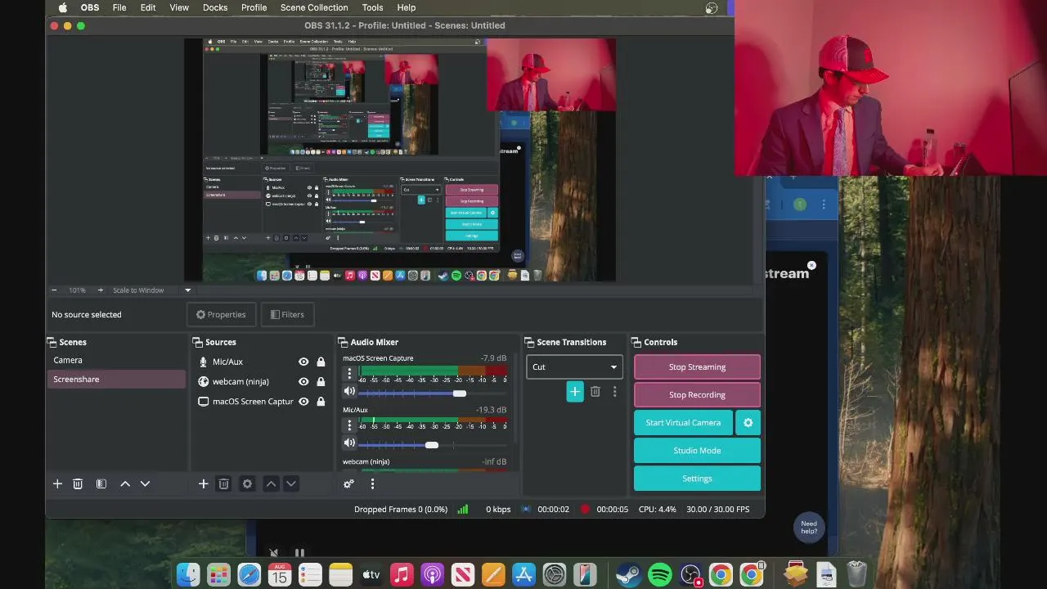Screen dimensions: 1047x589
Task: Click Stop Streaming button
Action: coord(697,366)
